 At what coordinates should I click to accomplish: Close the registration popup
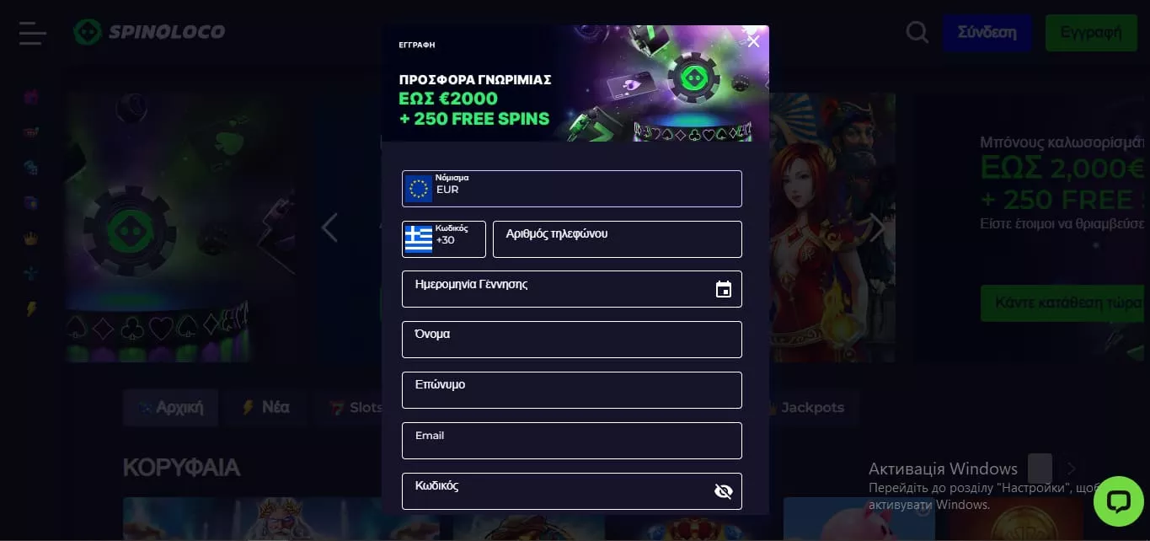click(753, 41)
